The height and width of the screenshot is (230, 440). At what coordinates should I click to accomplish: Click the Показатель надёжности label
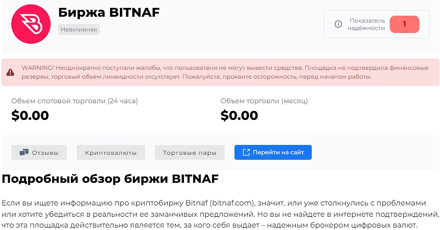pyautogui.click(x=366, y=24)
